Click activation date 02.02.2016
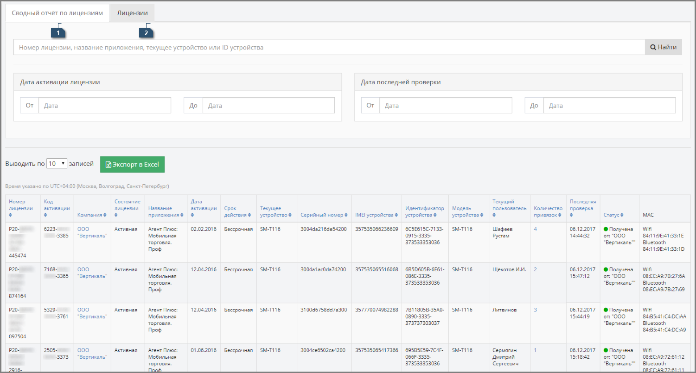Screen dimensions: 696x373 (204, 229)
